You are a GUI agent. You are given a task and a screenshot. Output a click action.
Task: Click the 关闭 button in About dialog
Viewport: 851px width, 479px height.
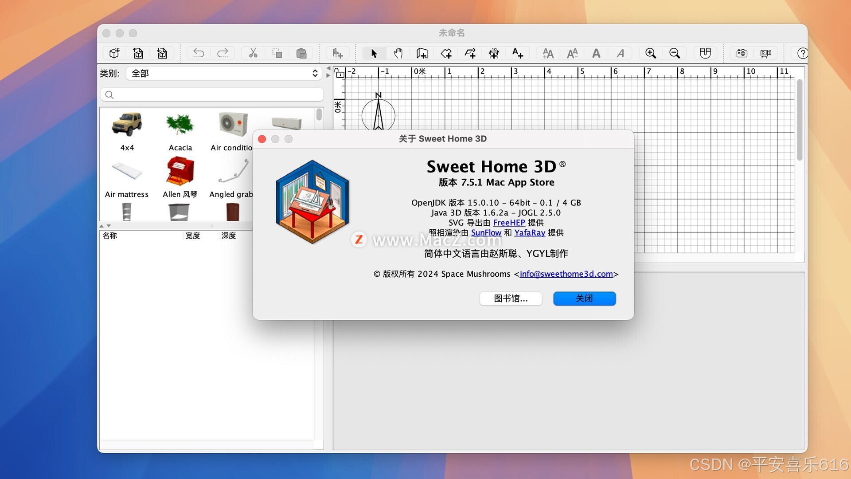pyautogui.click(x=584, y=298)
